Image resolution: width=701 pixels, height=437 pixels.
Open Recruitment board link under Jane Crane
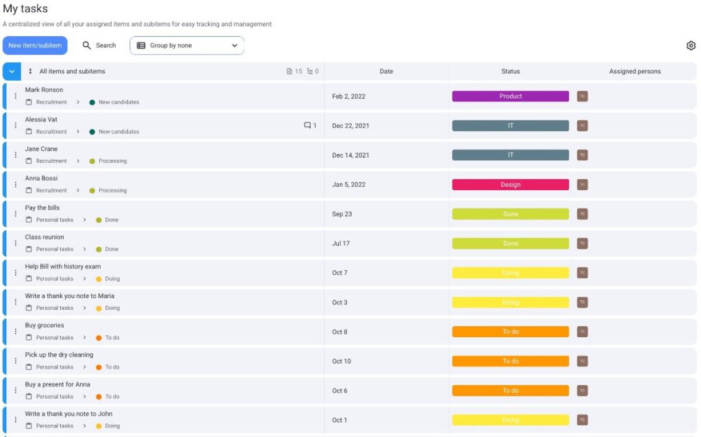tap(51, 161)
